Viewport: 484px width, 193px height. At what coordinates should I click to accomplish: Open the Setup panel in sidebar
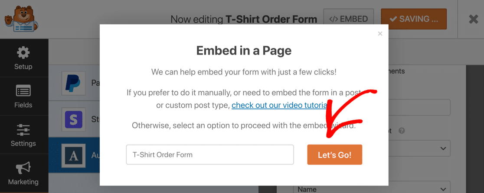point(23,58)
